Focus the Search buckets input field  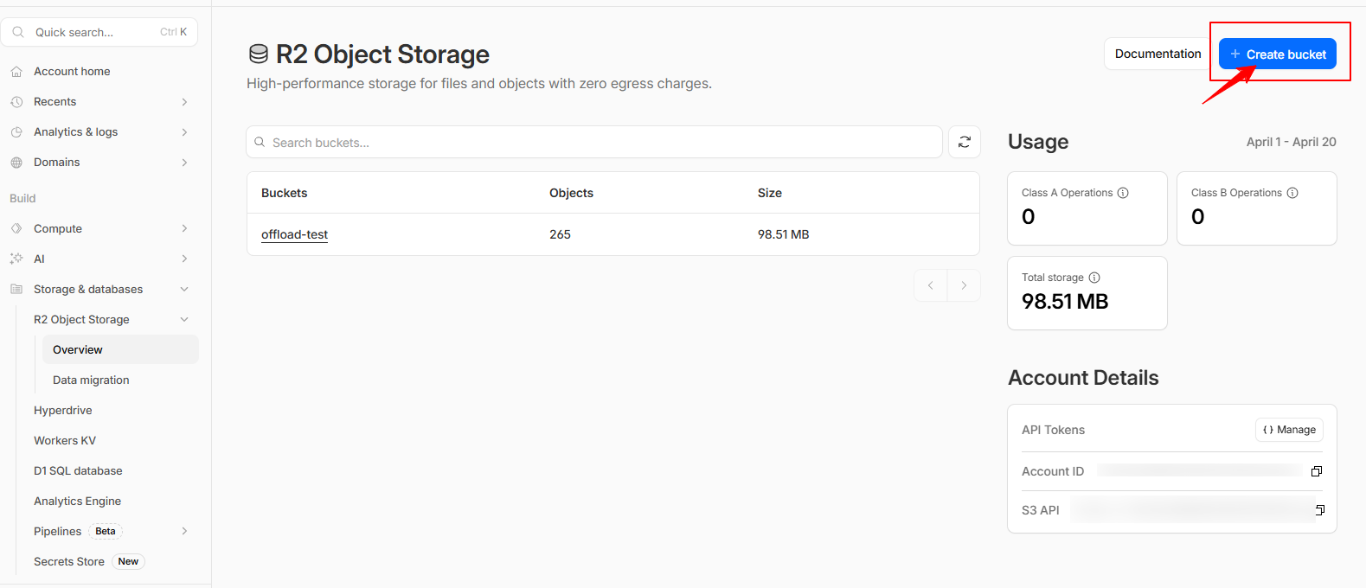[597, 143]
